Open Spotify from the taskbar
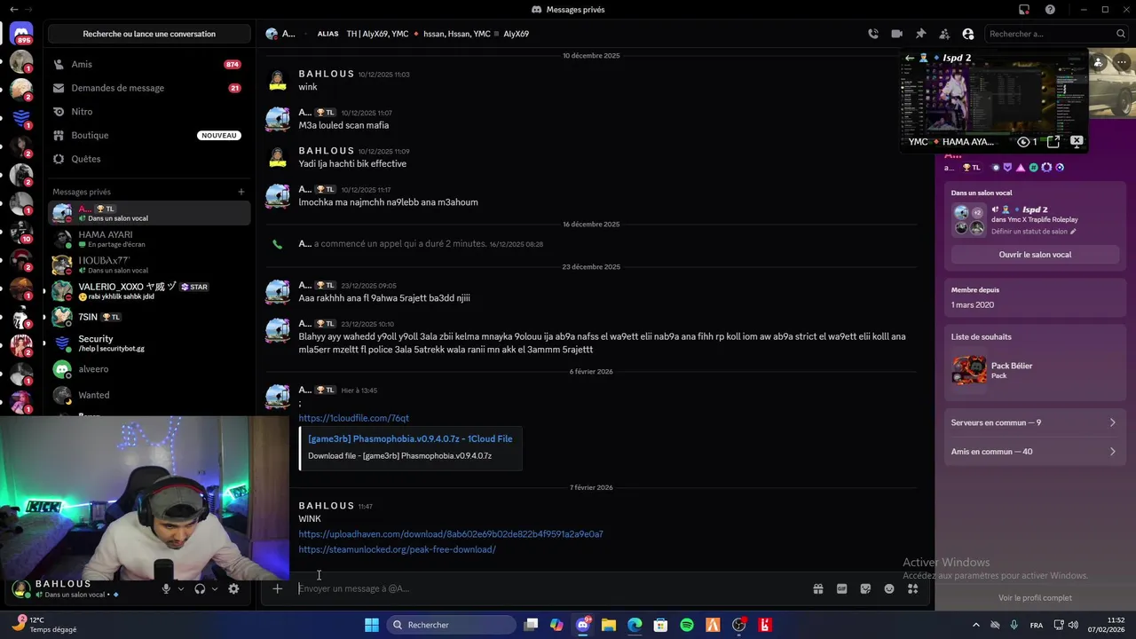Viewport: 1136px width, 639px height. pos(687,625)
